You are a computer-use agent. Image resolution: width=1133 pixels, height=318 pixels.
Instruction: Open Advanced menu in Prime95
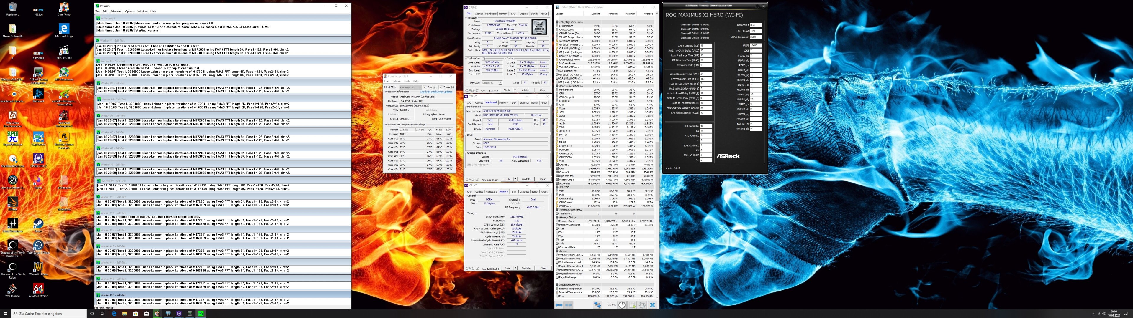(116, 11)
